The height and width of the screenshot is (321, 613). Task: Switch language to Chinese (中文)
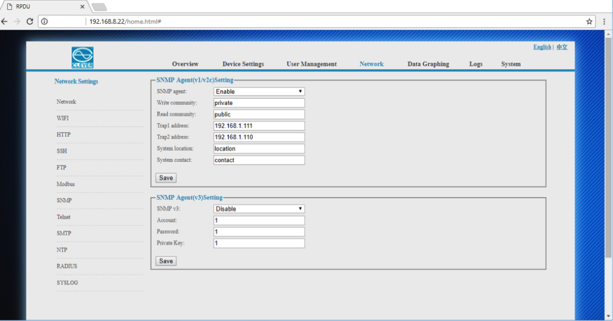click(x=562, y=47)
